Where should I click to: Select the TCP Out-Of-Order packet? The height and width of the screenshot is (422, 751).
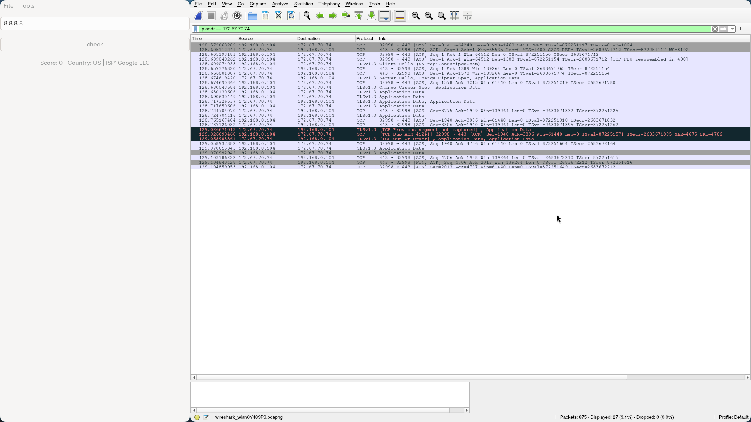(x=471, y=139)
